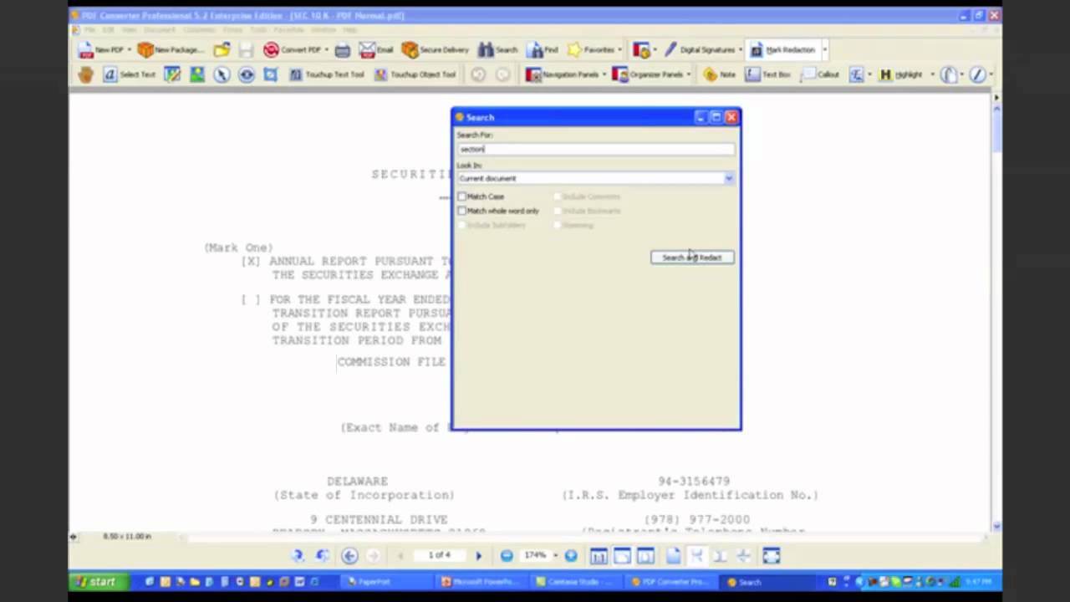Click the landscape picture tool icon
The width and height of the screenshot is (1070, 602).
coord(197,74)
